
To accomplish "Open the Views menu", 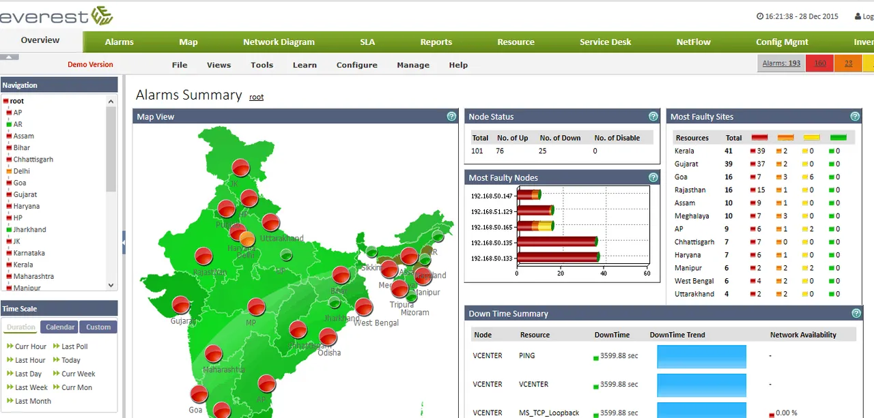I will 219,65.
